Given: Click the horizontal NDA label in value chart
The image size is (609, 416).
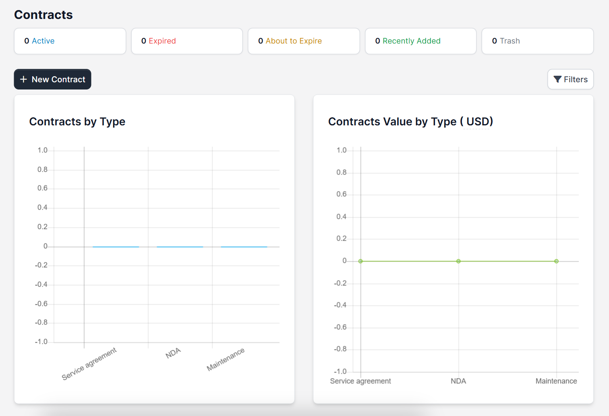Looking at the screenshot, I should pyautogui.click(x=458, y=381).
